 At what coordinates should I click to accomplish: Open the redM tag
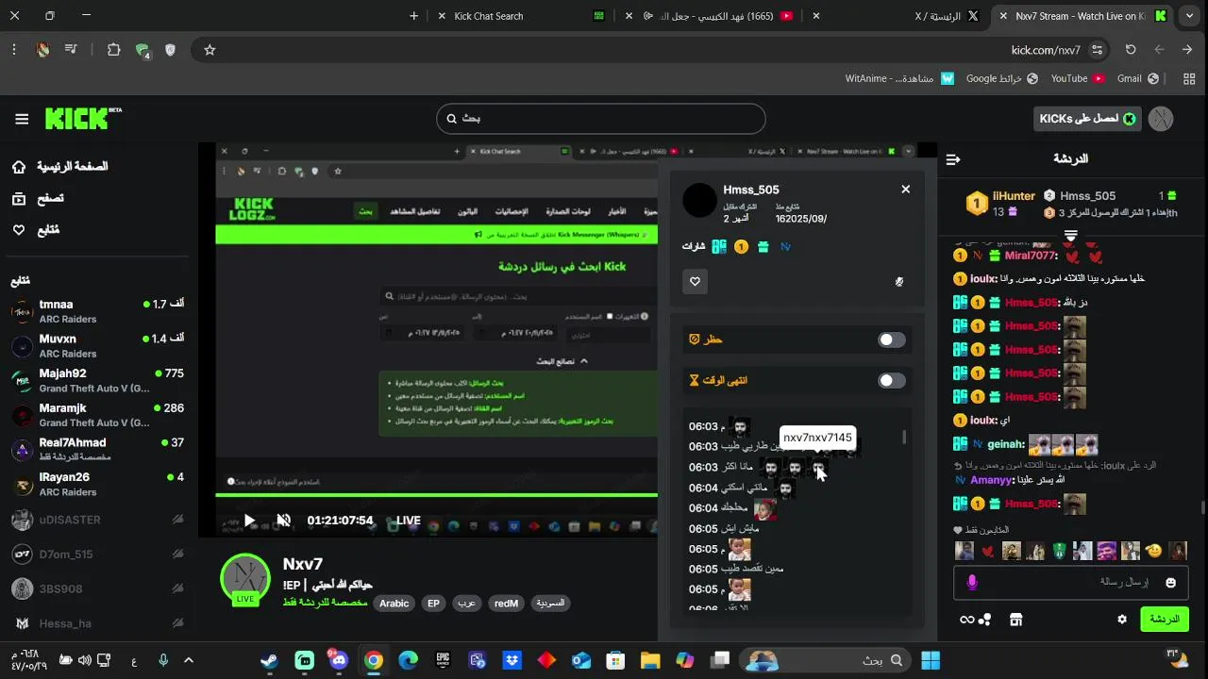click(506, 604)
